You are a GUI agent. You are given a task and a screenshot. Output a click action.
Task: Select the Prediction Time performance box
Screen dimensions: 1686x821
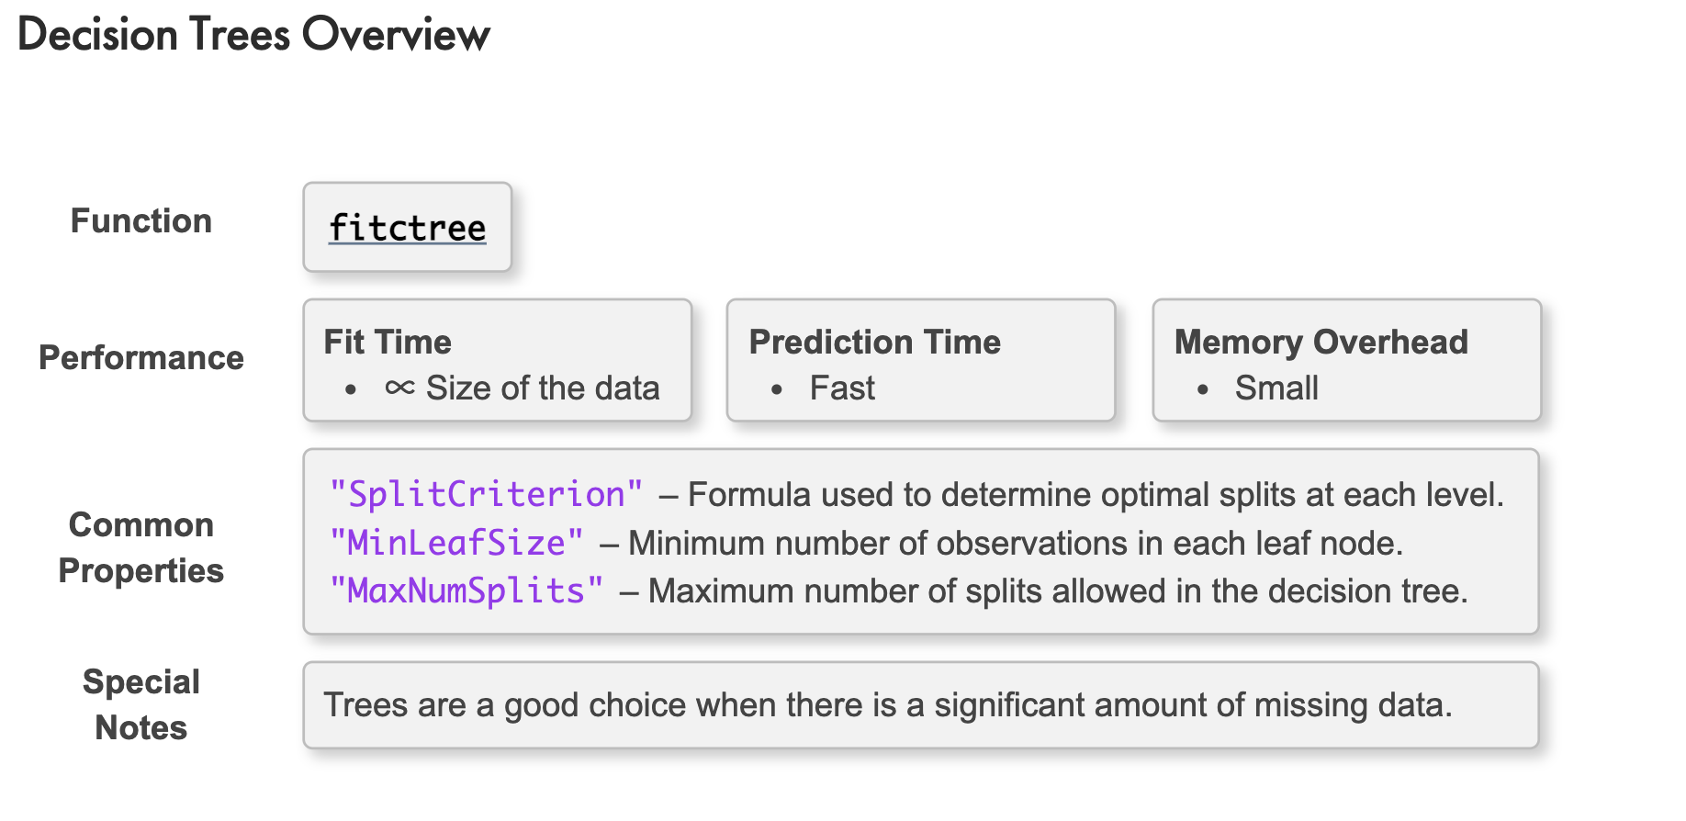[x=921, y=360]
